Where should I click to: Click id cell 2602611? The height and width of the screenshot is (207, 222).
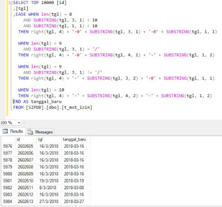coord(26,188)
